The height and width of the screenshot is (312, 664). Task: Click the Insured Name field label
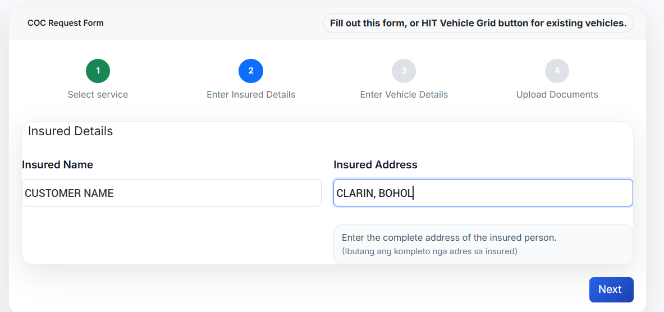pos(58,164)
